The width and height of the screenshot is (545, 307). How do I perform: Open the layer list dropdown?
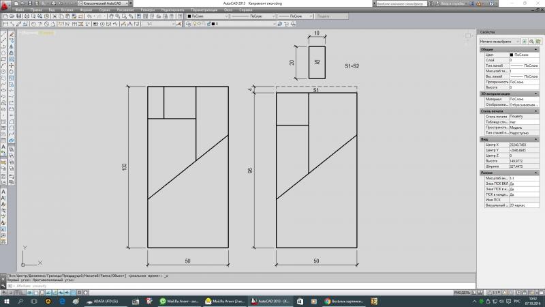[234, 24]
